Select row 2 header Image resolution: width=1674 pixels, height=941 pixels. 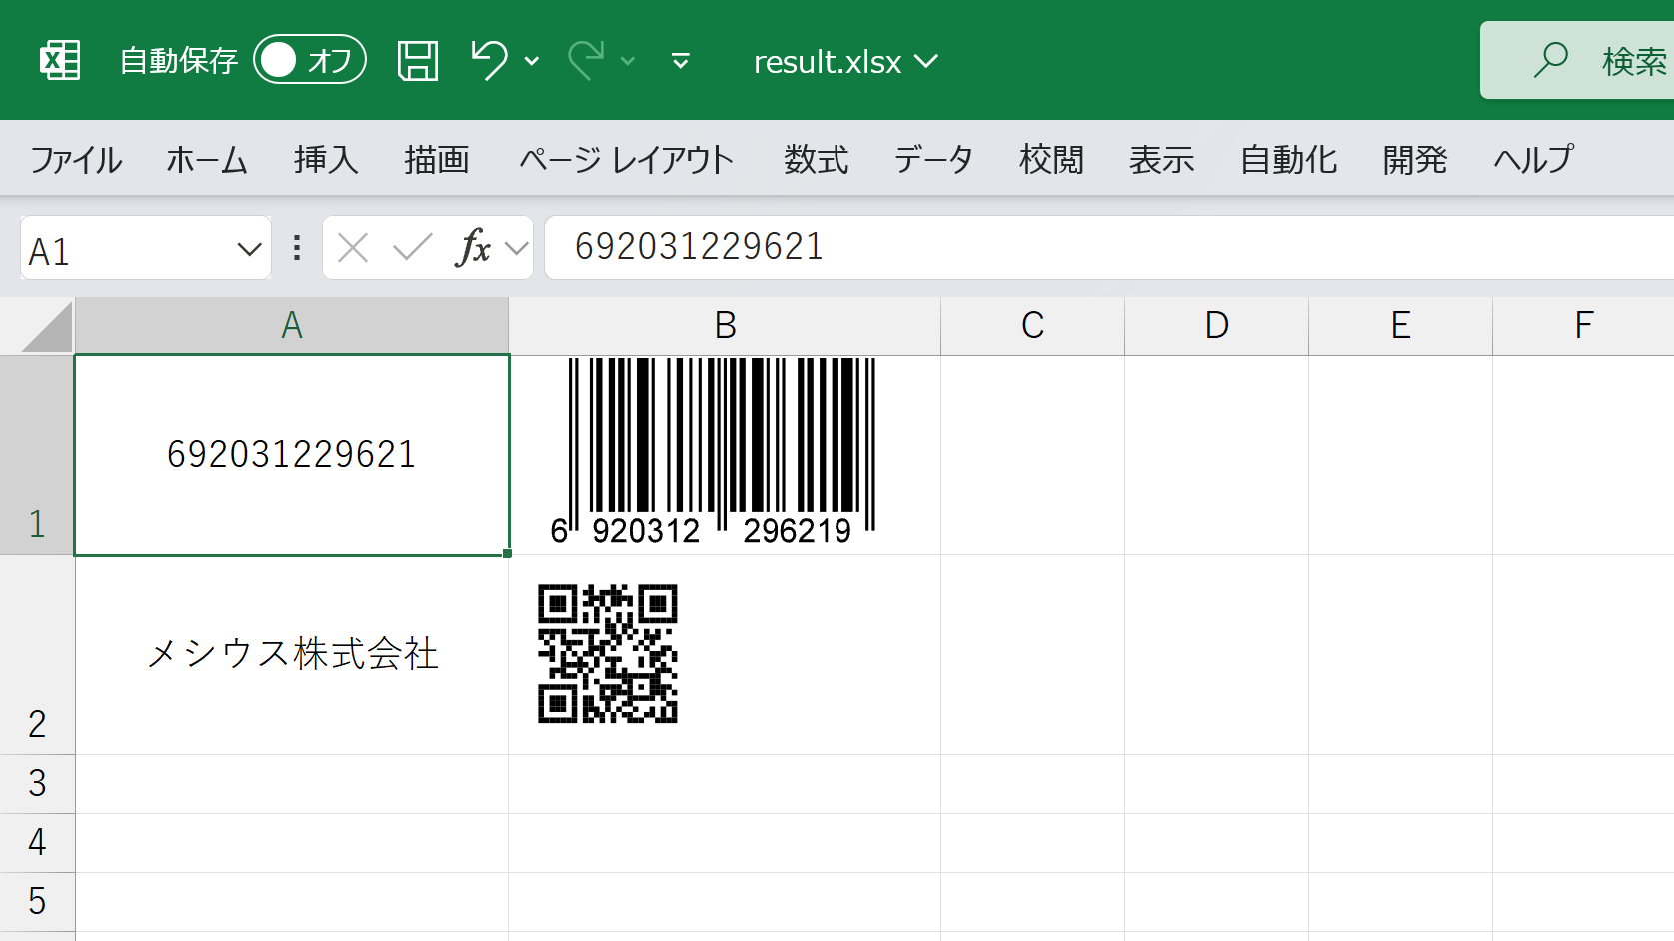coord(37,655)
